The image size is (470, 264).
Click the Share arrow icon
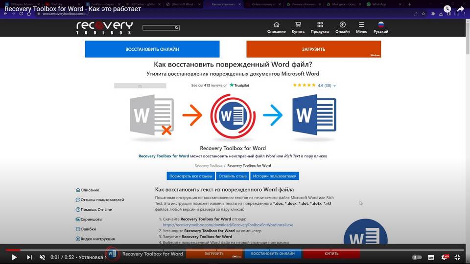(x=460, y=9)
